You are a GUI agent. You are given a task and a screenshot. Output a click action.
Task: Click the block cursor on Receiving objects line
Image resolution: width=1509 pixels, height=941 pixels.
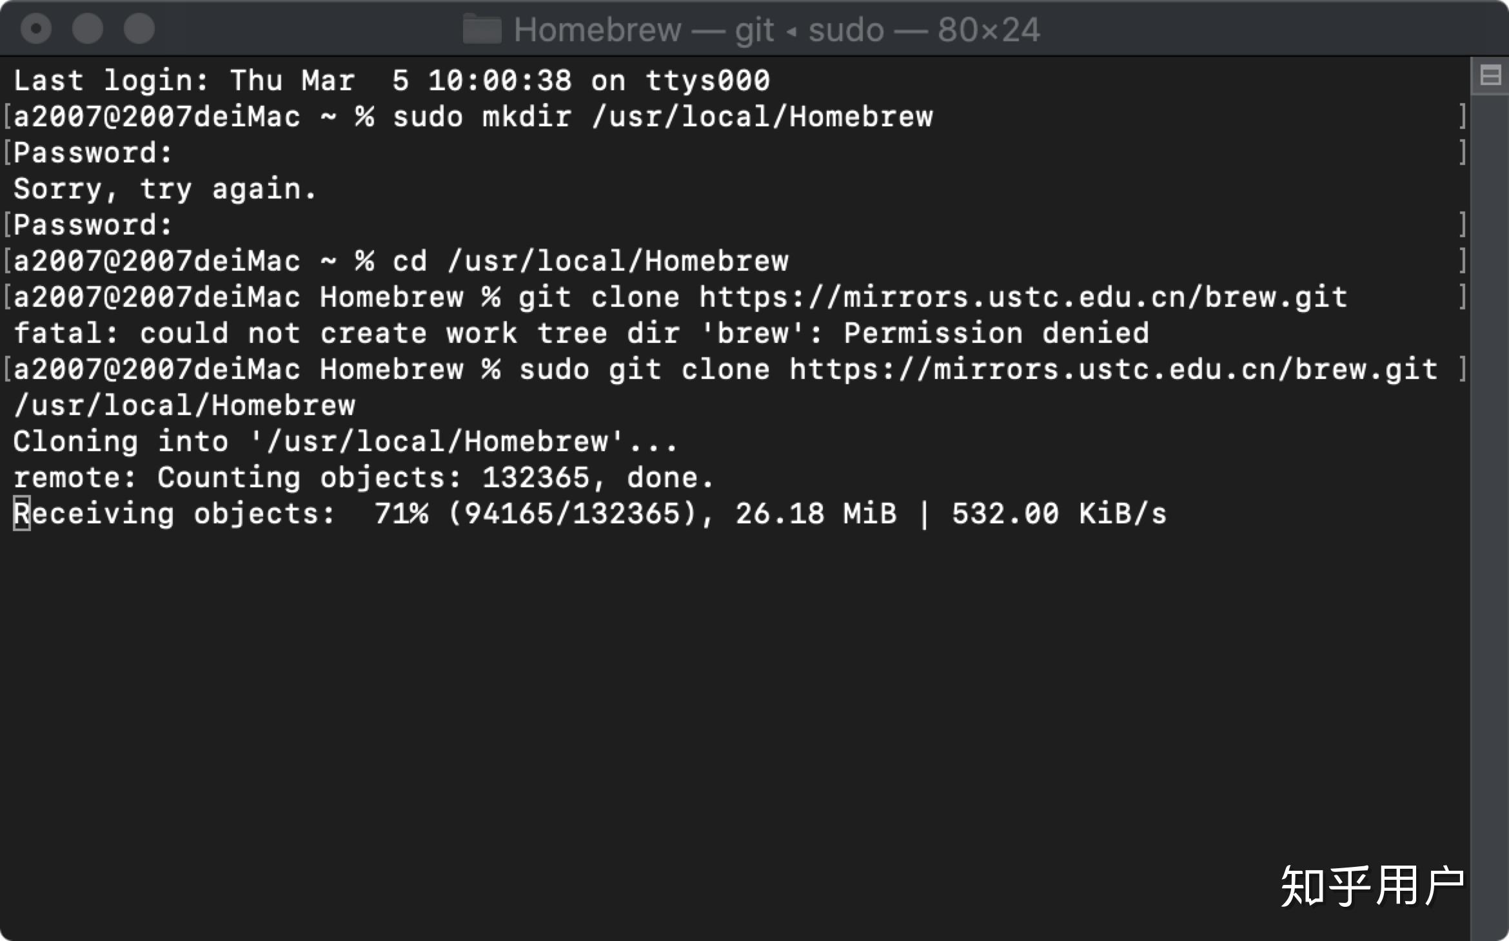[x=22, y=514]
